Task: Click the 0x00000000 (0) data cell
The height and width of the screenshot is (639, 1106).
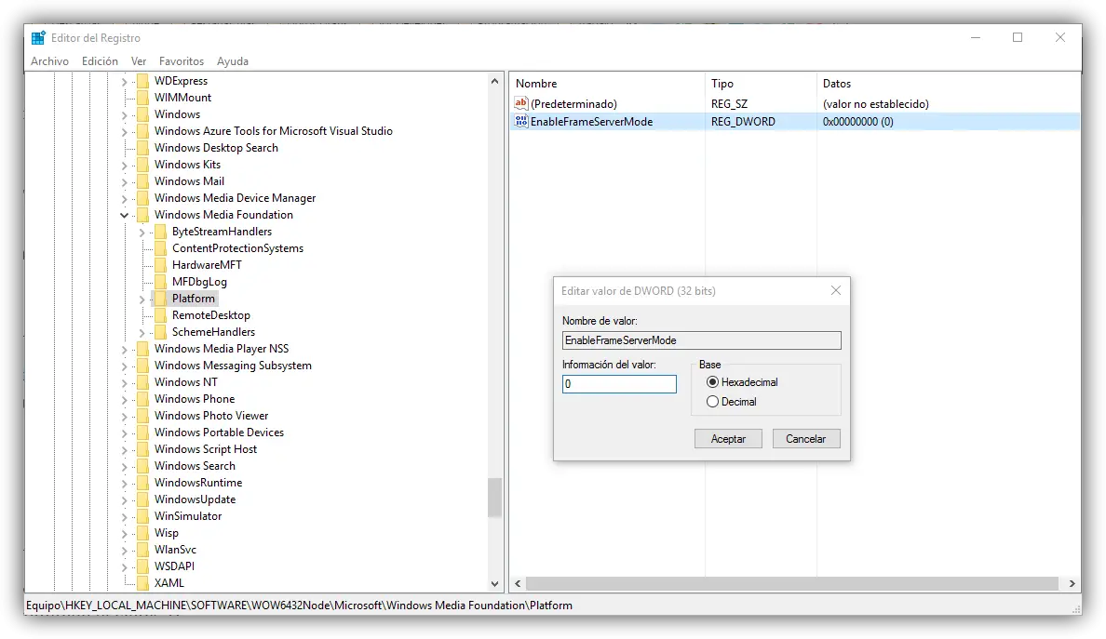Action: click(857, 122)
